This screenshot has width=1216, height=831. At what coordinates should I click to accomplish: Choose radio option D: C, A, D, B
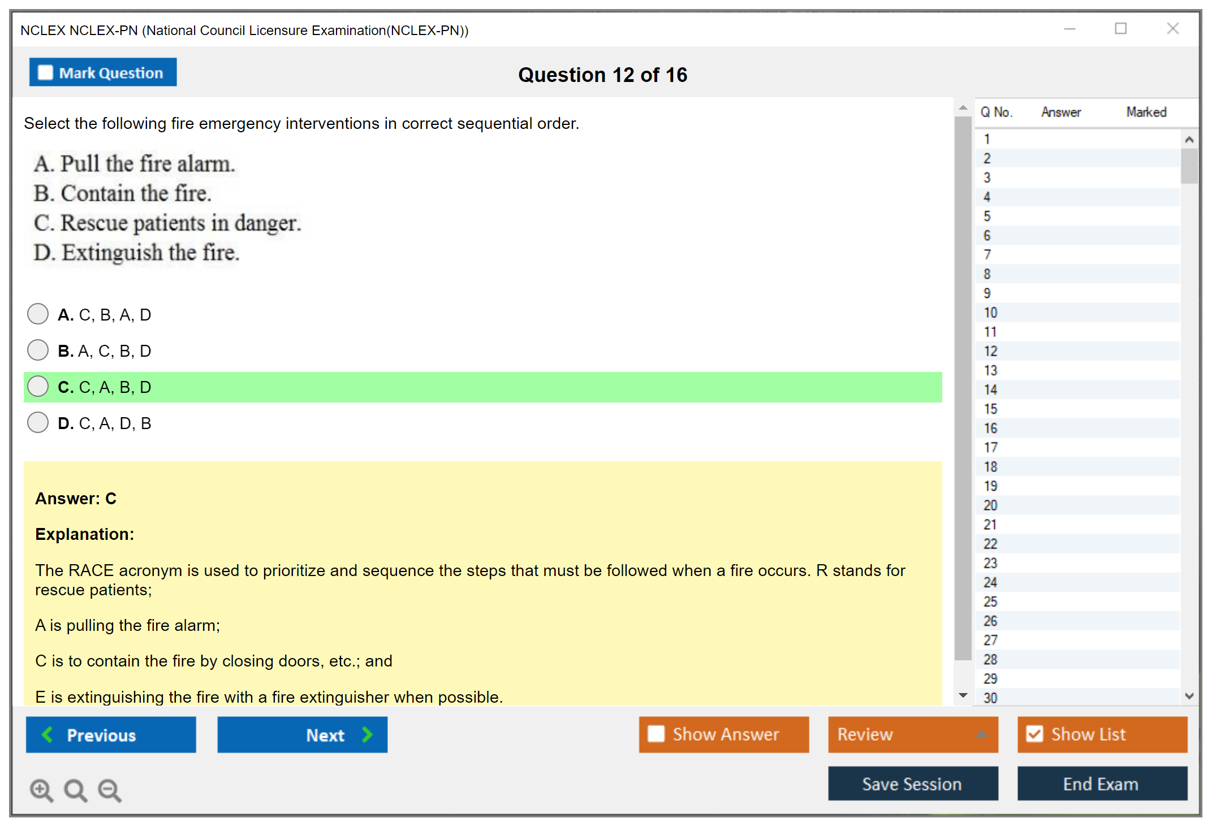38,422
